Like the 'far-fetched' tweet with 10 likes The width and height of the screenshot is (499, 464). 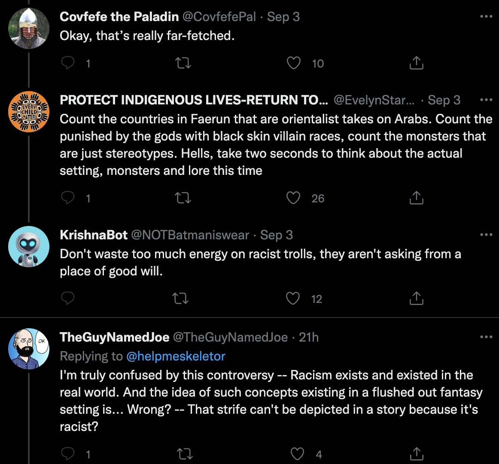pyautogui.click(x=293, y=63)
